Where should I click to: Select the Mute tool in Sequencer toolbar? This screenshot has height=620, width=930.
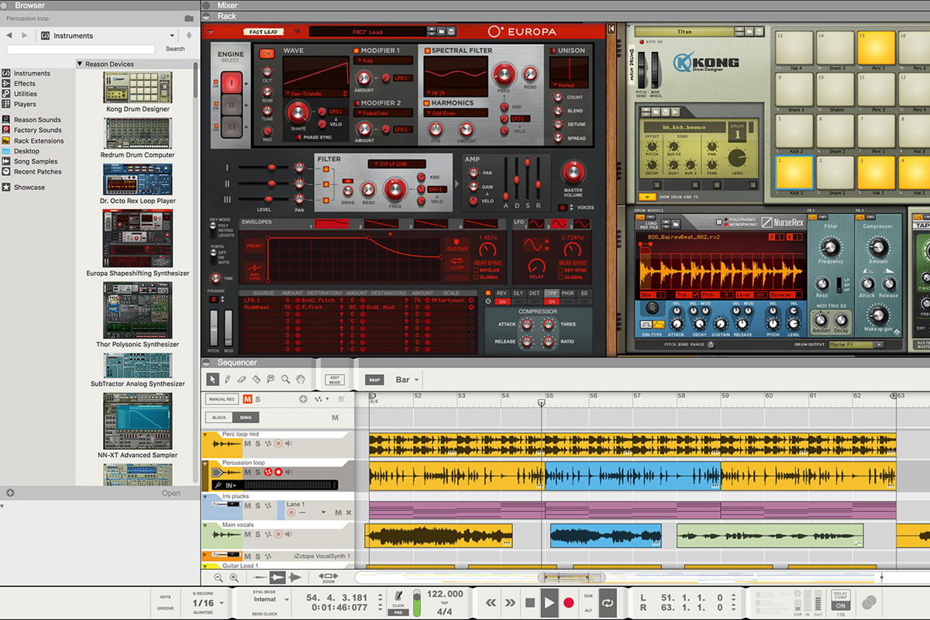point(270,380)
